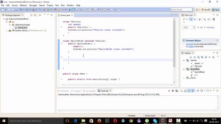
Task: Open the Refactor menu
Action: [x=23, y=6]
